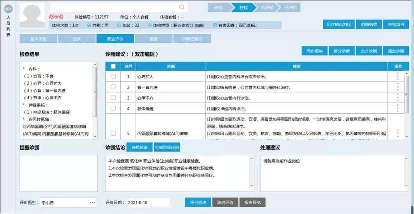This screenshot has width=414, height=214.
Task: Click the search magnifier icon
Action: pyautogui.click(x=182, y=7)
